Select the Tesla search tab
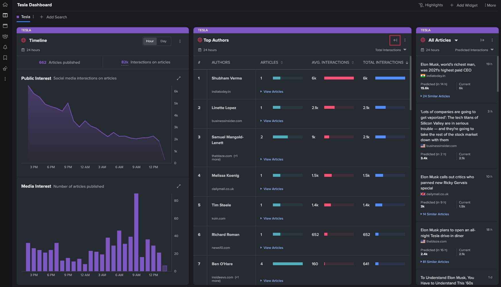Image resolution: width=501 pixels, height=287 pixels. pos(26,17)
